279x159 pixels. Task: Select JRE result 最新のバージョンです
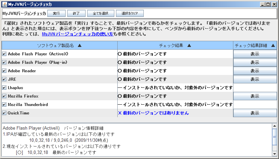click(x=142, y=79)
